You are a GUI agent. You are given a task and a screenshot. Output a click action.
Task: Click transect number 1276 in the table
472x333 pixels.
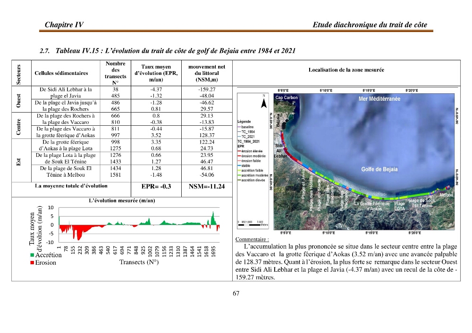pyautogui.click(x=115, y=155)
